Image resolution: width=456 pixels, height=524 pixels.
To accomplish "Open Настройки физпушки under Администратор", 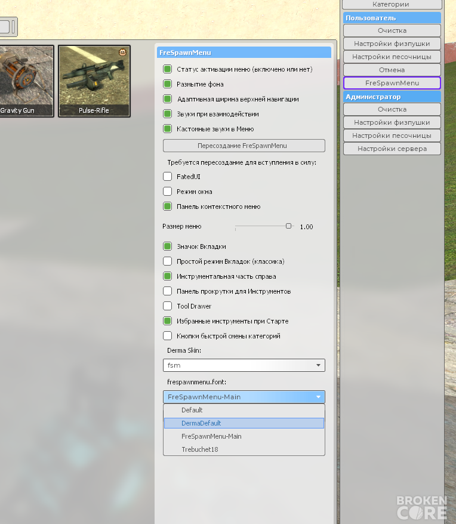I will point(392,122).
